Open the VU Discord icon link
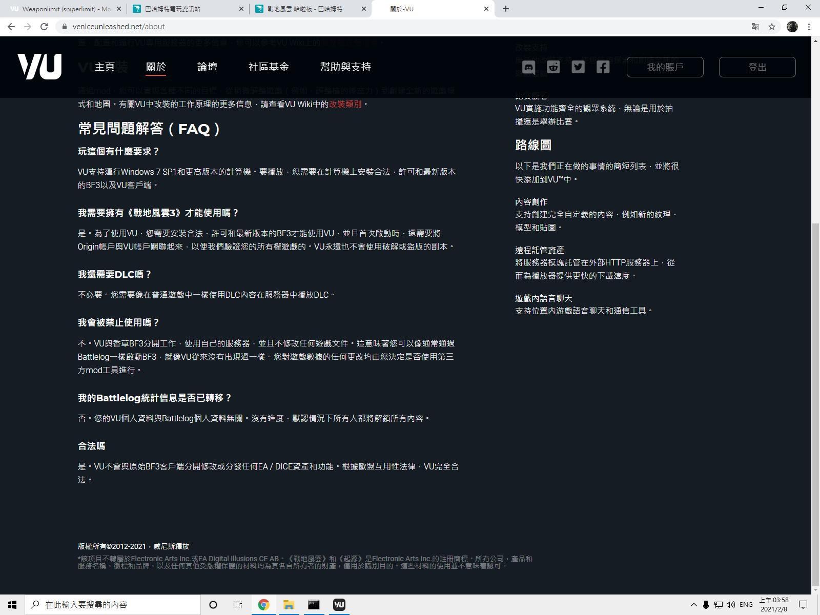Viewport: 820px width, 615px height. tap(528, 67)
